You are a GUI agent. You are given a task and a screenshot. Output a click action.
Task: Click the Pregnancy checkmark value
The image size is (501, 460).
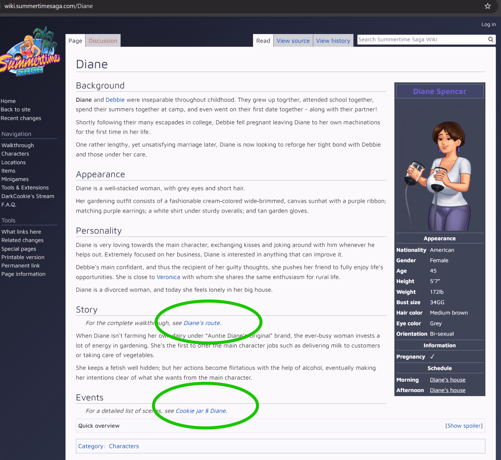point(432,357)
